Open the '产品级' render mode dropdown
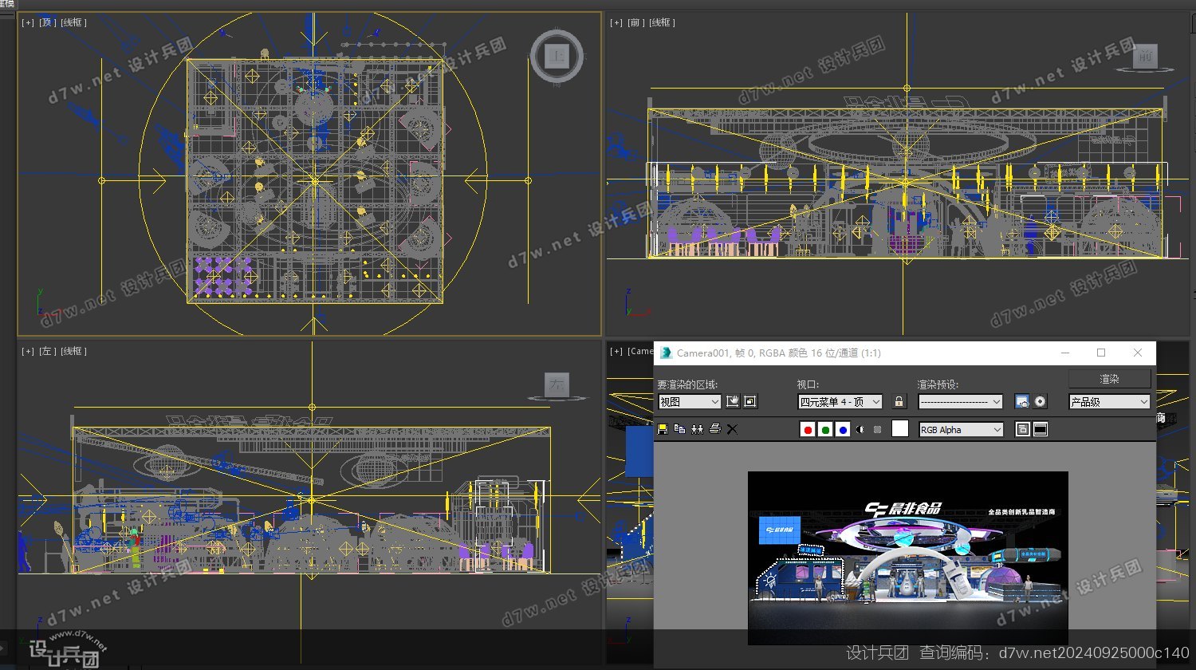The height and width of the screenshot is (670, 1196). pyautogui.click(x=1109, y=402)
